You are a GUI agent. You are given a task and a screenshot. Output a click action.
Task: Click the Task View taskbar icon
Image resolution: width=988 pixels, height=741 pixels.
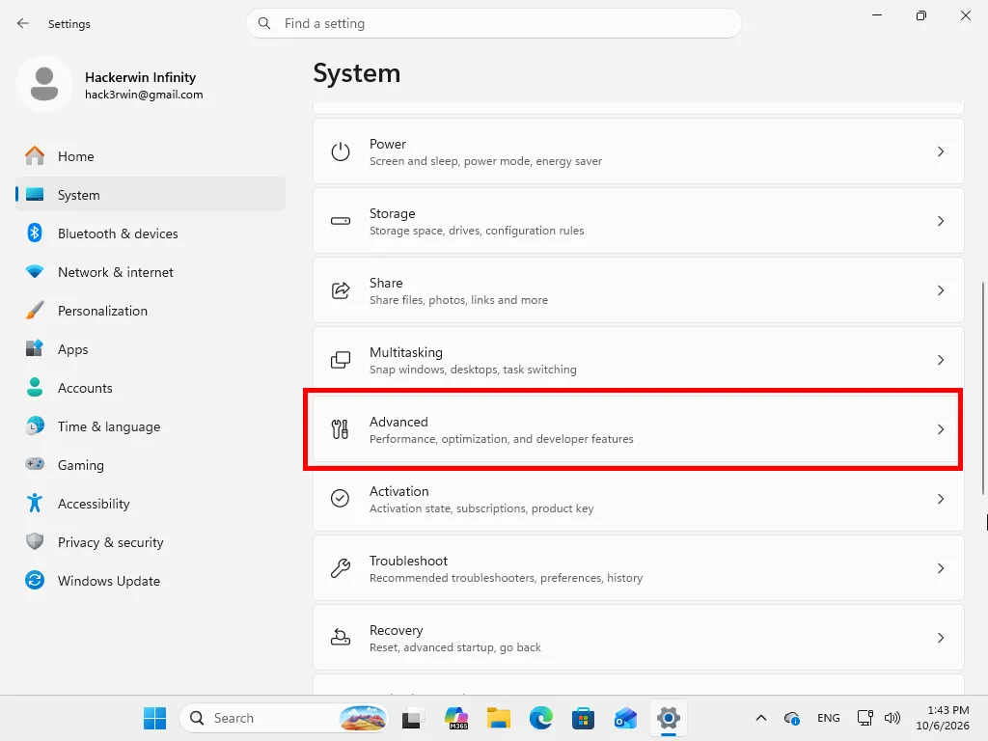click(411, 718)
